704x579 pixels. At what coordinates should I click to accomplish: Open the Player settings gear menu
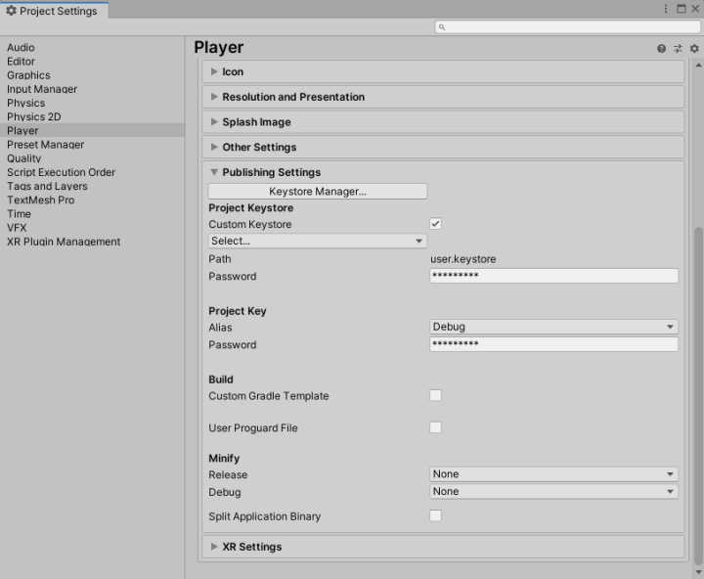(x=693, y=48)
